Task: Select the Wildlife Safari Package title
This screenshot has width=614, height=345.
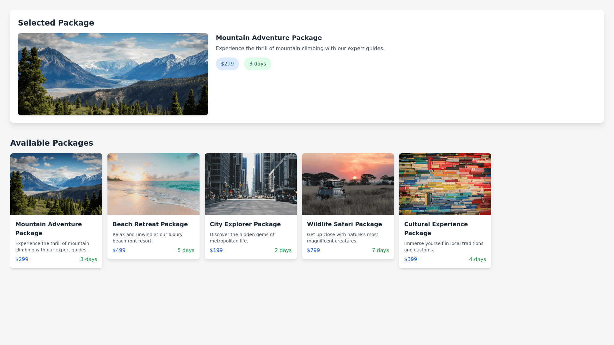Action: tap(344, 224)
